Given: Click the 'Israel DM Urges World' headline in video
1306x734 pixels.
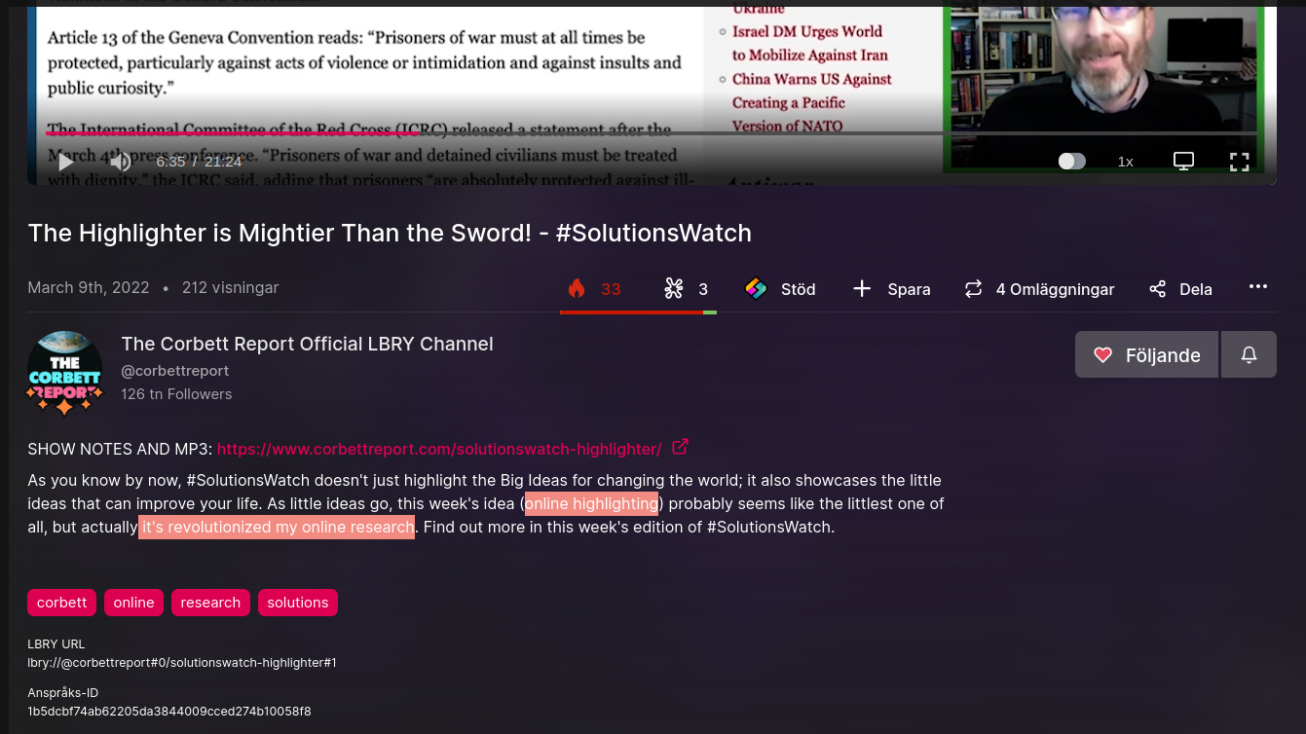Looking at the screenshot, I should [x=807, y=31].
